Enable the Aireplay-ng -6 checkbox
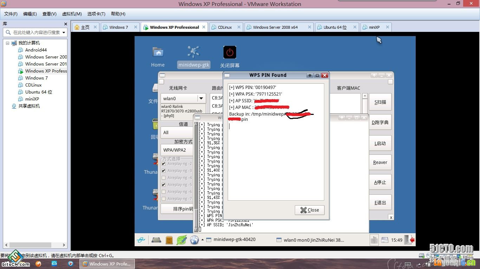Screen dimensions: 480x269 point(163,192)
